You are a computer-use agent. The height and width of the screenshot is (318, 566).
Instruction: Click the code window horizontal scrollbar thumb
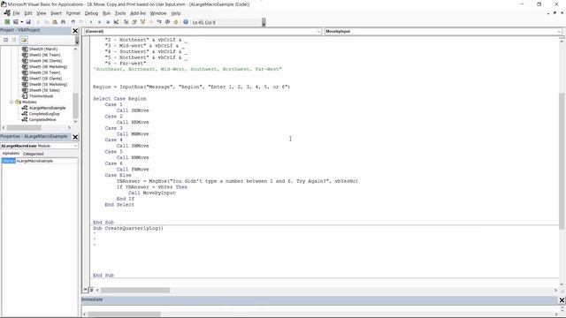coord(135,290)
